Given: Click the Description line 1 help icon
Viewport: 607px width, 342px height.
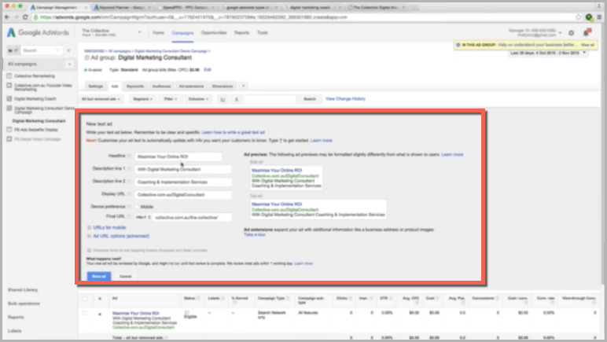Looking at the screenshot, I should click(129, 169).
